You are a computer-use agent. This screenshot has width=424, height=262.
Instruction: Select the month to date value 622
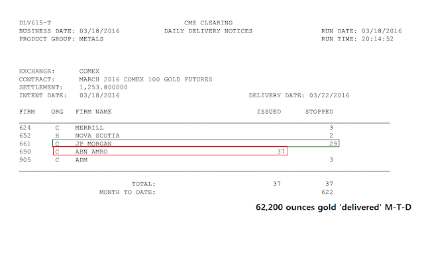[x=327, y=192]
